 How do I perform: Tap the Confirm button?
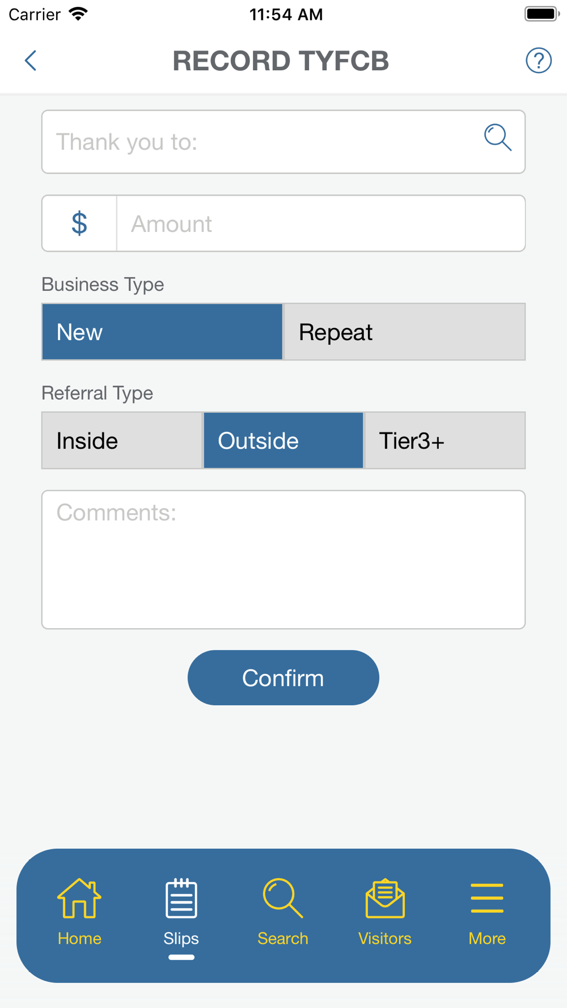pos(283,677)
